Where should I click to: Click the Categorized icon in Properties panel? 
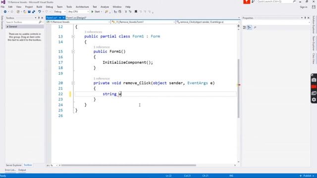click(x=244, y=28)
